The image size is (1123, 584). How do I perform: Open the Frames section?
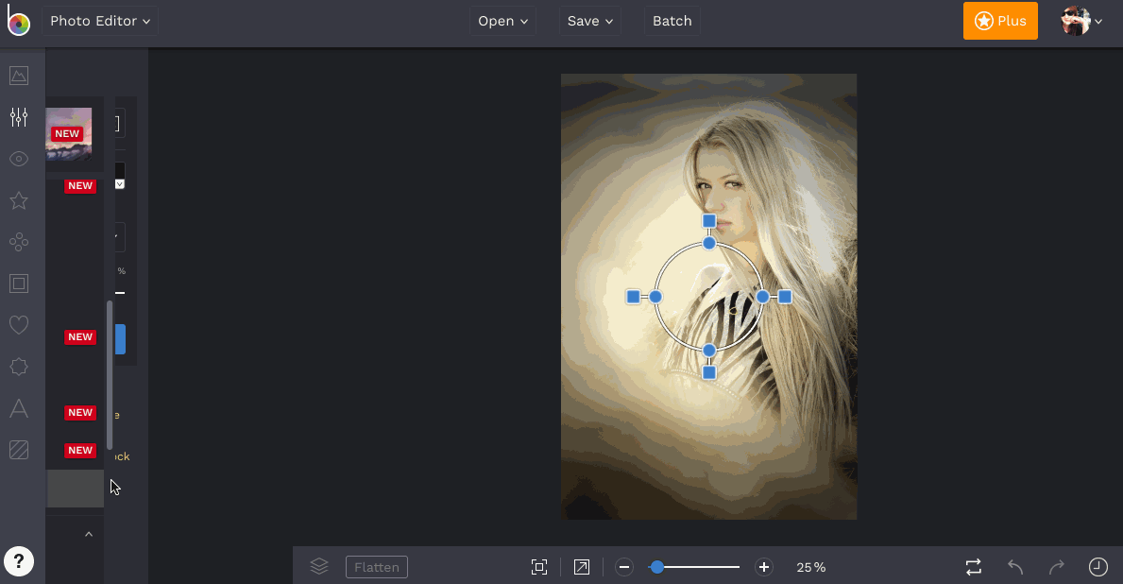click(x=19, y=283)
